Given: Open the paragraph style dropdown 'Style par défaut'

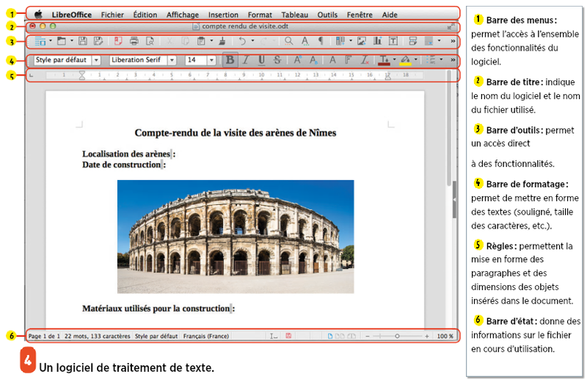Looking at the screenshot, I should pyautogui.click(x=96, y=60).
